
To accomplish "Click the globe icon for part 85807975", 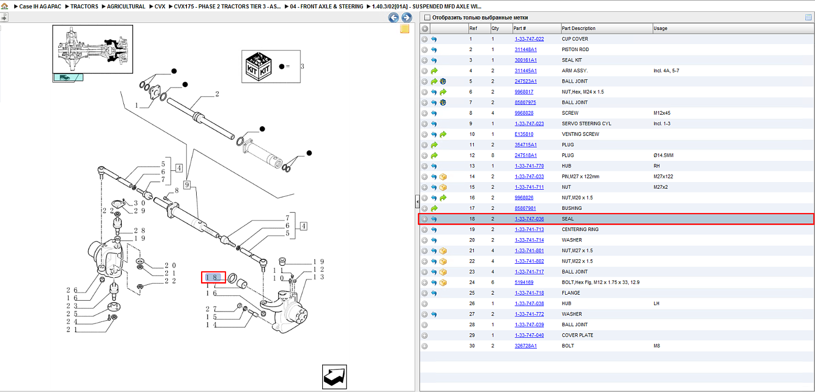I will click(443, 103).
